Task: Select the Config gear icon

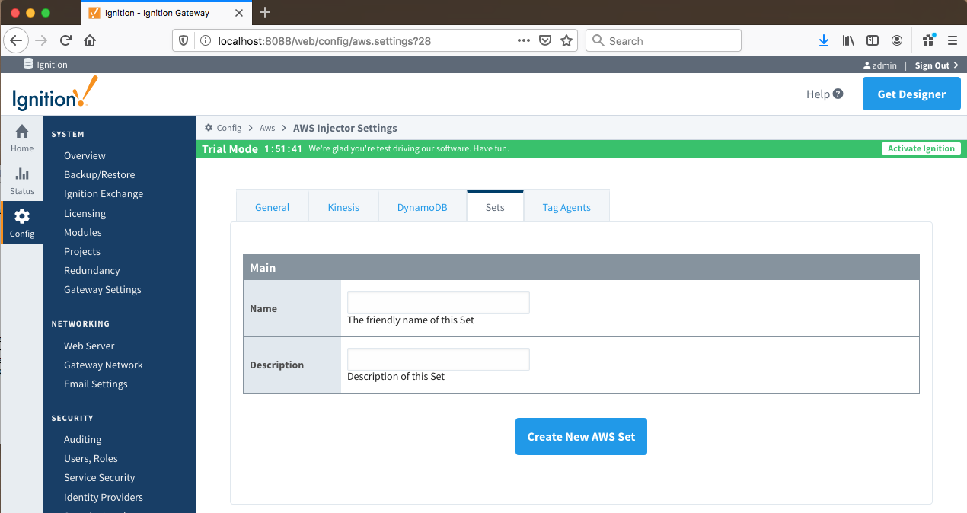Action: click(22, 217)
